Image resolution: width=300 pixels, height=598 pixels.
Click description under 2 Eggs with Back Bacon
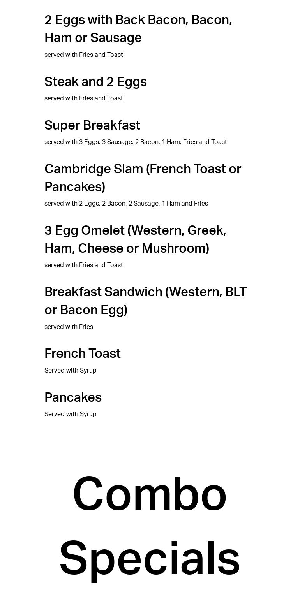[83, 55]
